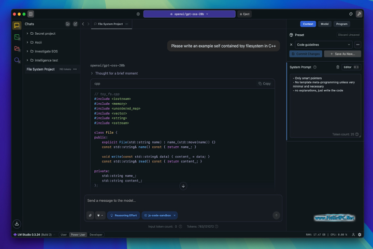The height and width of the screenshot is (249, 373).
Task: Click the Save As New button
Action: point(342,54)
